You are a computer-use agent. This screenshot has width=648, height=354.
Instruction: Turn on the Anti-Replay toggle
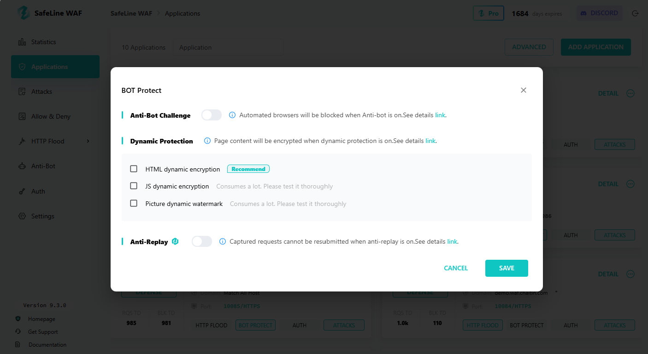click(202, 241)
